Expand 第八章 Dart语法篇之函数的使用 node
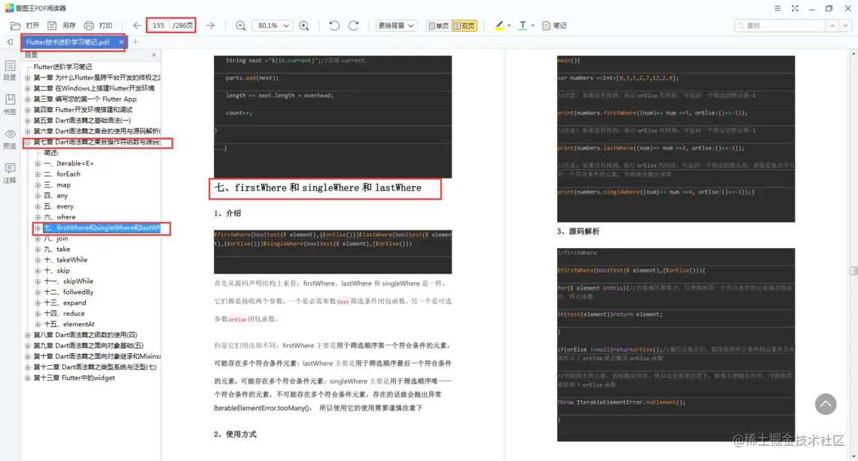 coord(28,335)
